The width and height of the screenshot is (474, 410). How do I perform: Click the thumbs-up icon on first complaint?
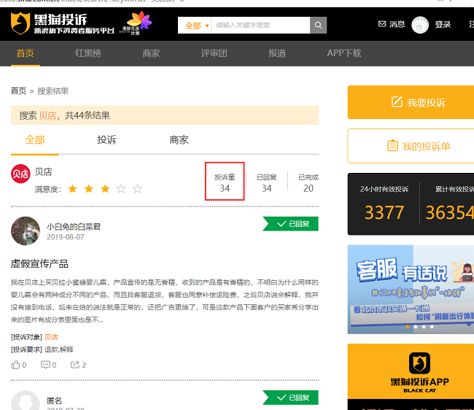point(16,365)
